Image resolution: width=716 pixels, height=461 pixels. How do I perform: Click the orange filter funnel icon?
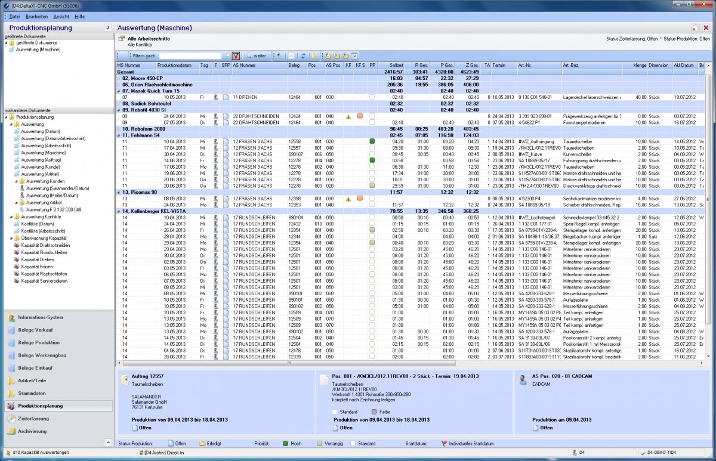pyautogui.click(x=236, y=55)
